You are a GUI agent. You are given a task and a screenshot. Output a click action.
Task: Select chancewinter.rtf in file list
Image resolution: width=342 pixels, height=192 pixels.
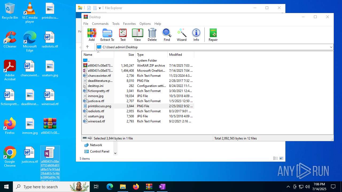pyautogui.click(x=138, y=76)
